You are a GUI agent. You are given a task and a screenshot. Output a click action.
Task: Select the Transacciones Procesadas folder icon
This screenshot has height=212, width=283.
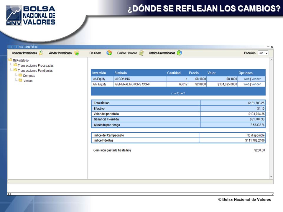click(x=16, y=65)
